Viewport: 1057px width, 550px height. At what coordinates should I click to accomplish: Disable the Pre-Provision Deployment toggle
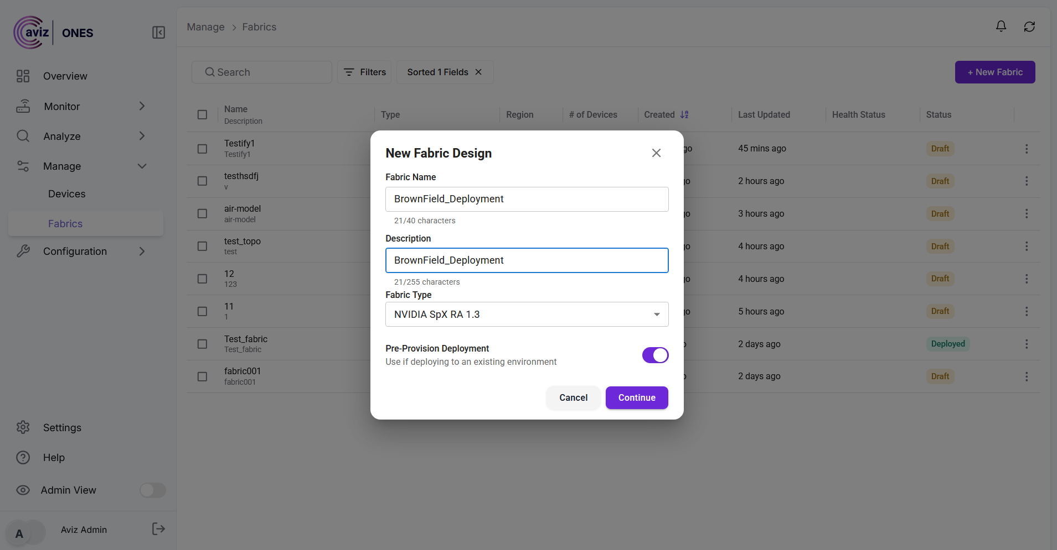coord(655,355)
